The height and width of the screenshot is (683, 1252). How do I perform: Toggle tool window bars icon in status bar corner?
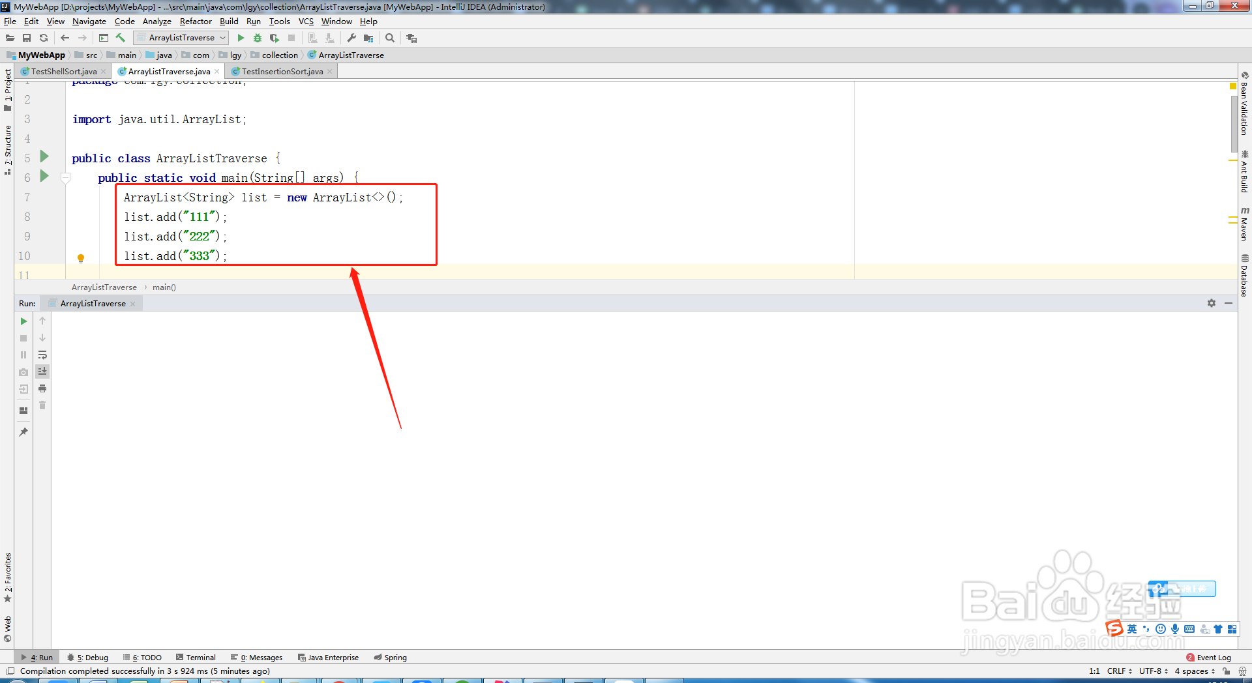point(10,671)
